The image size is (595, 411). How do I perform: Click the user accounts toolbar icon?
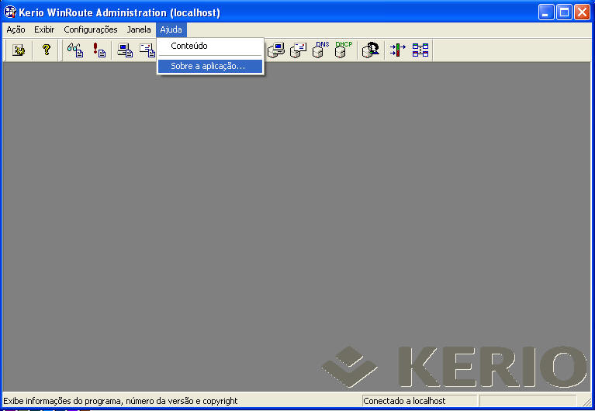point(371,50)
